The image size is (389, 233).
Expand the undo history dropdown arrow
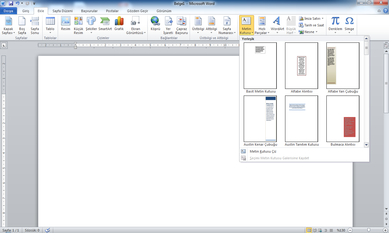click(x=22, y=3)
